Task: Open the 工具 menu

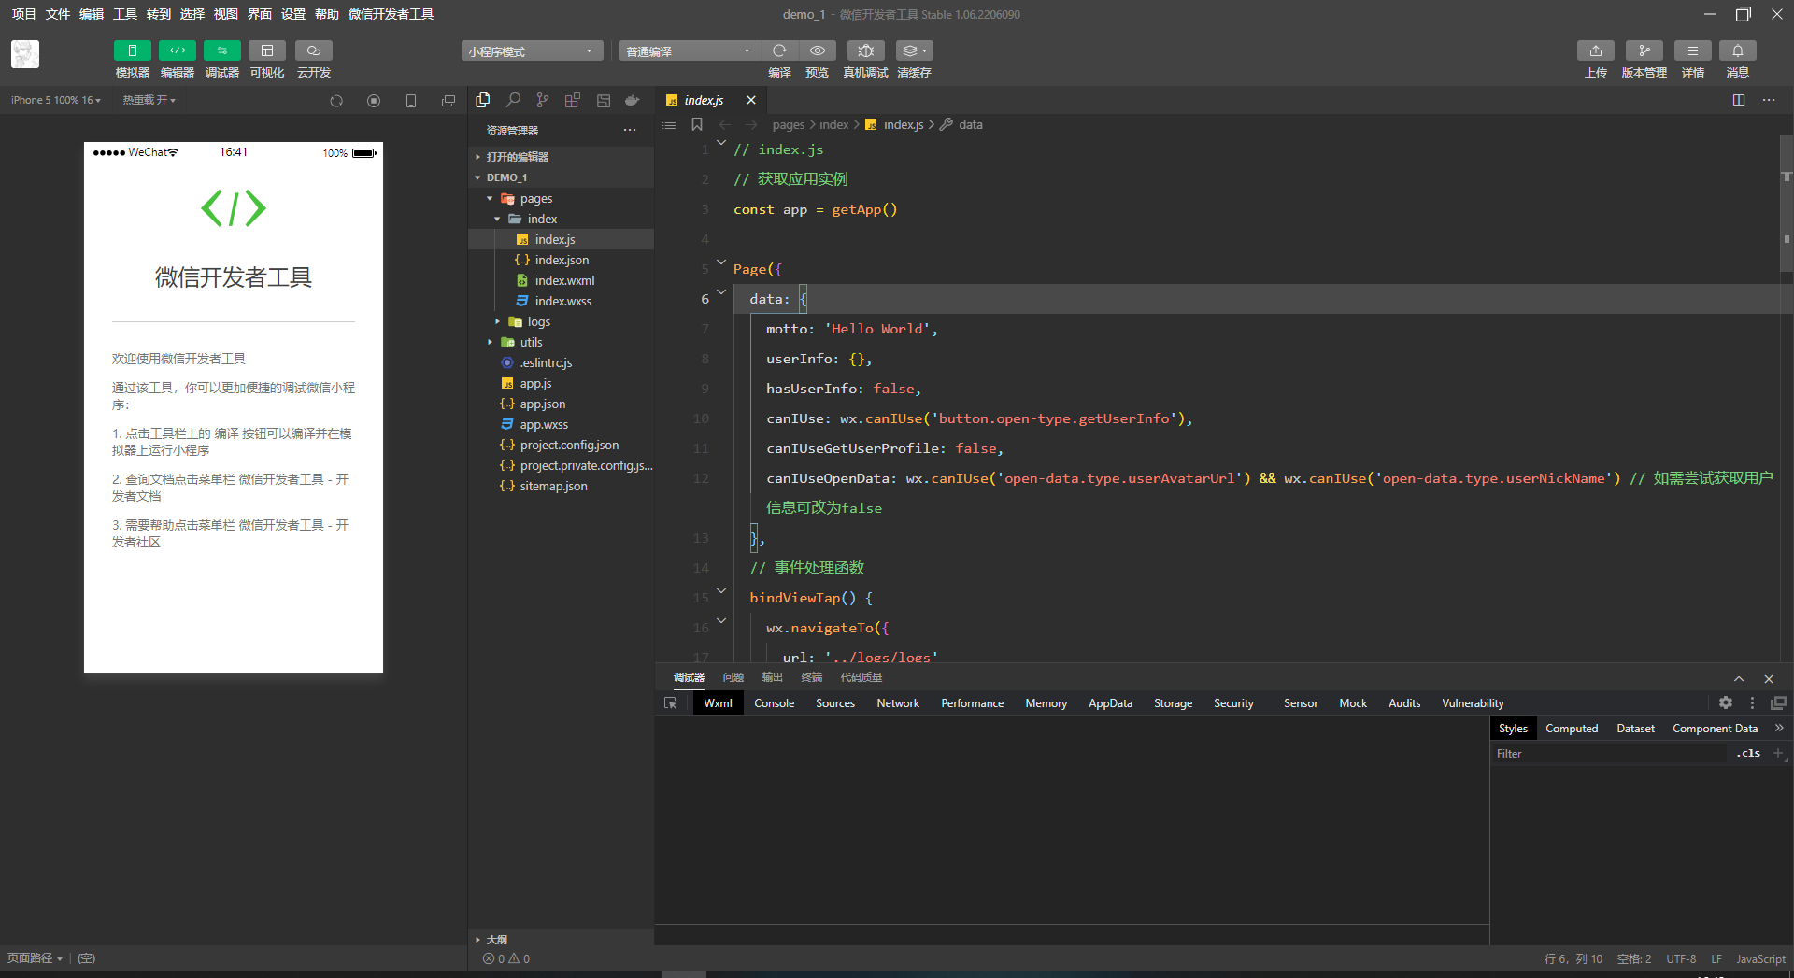Action: [125, 14]
